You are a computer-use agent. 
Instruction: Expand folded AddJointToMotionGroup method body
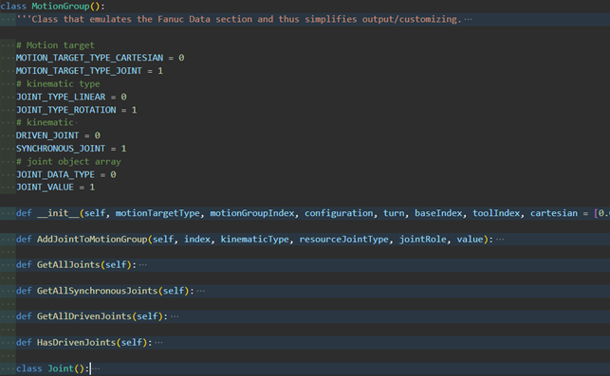point(500,240)
